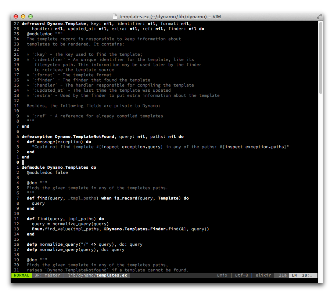This screenshot has width=334, height=296.
Task: Click the ':updated_at' bullet documentation line
Action: (98, 90)
